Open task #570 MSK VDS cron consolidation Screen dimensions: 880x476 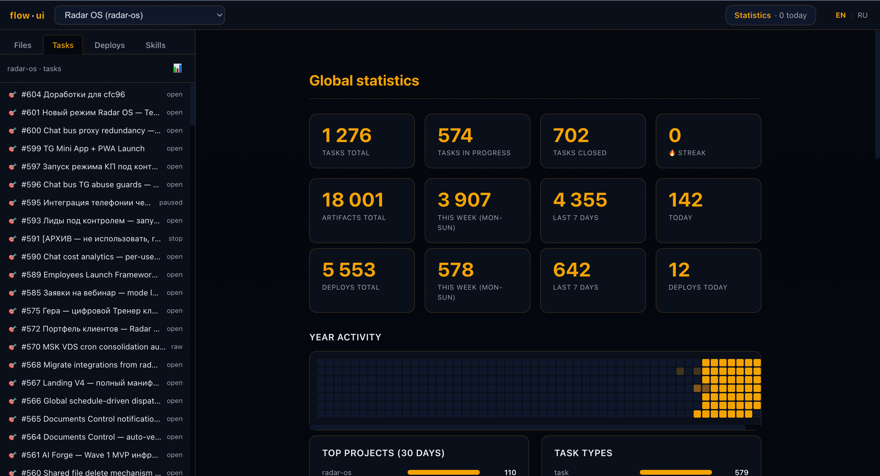click(x=96, y=347)
